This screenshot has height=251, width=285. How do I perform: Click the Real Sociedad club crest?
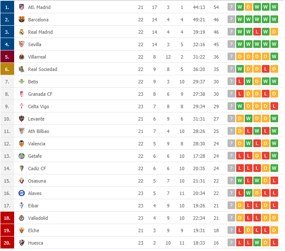pyautogui.click(x=21, y=69)
